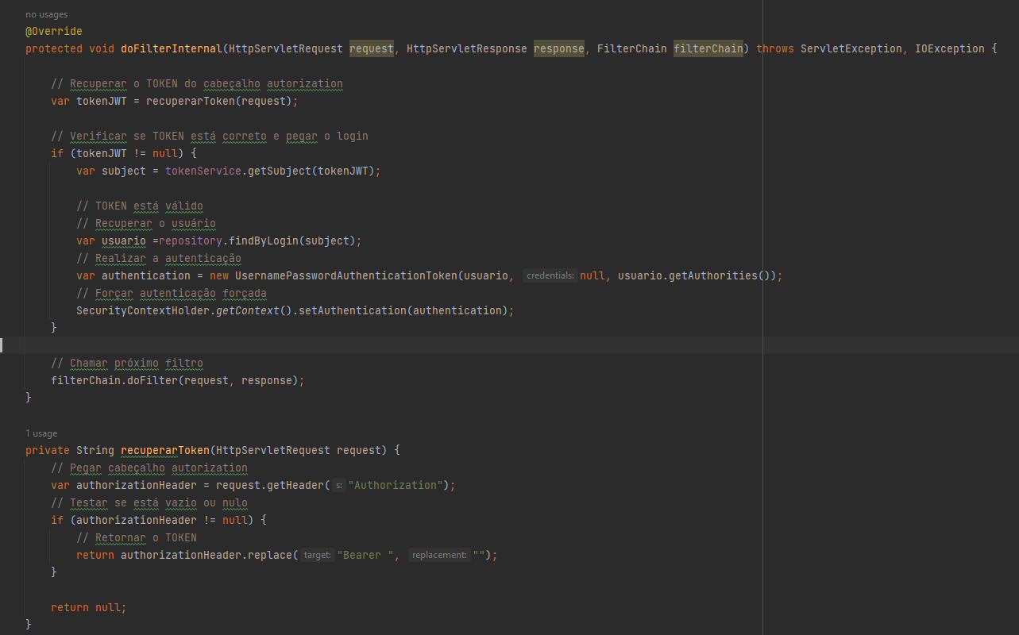Click comment "Realizar a autenticação"
Screen dimensions: 1019x635
159,258
